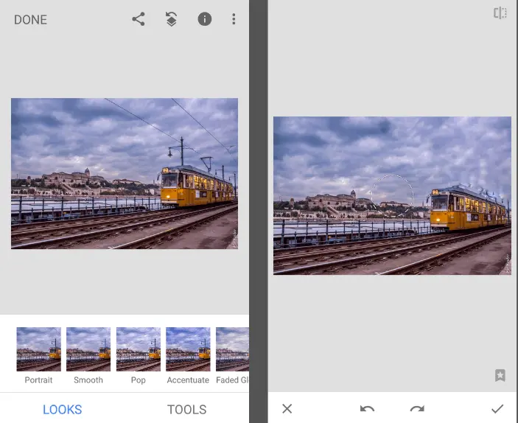Redo the adjustment
This screenshot has height=423, width=518.
pyautogui.click(x=417, y=408)
